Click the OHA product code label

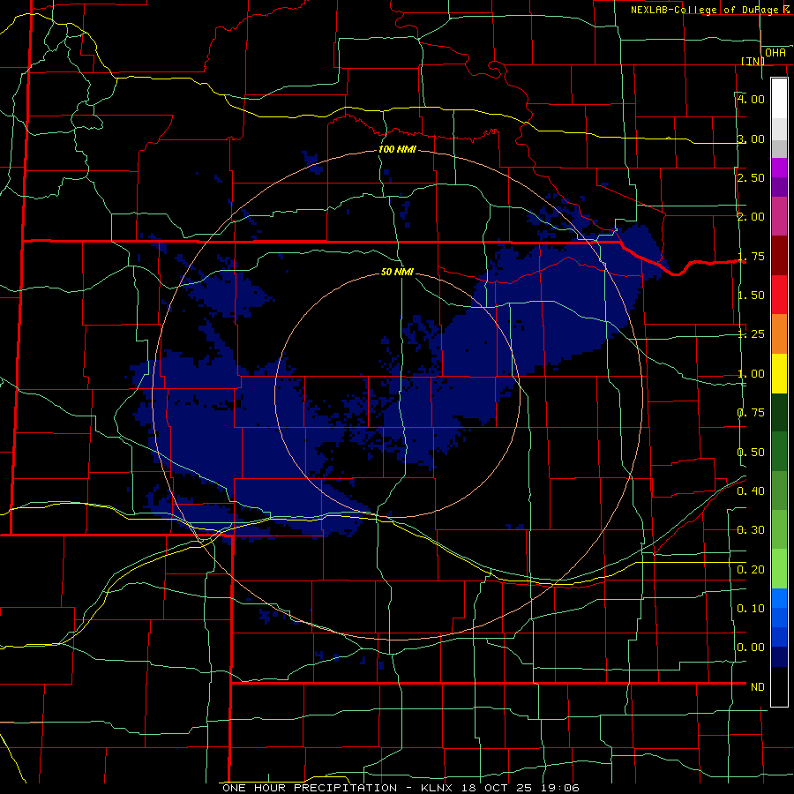(775, 52)
